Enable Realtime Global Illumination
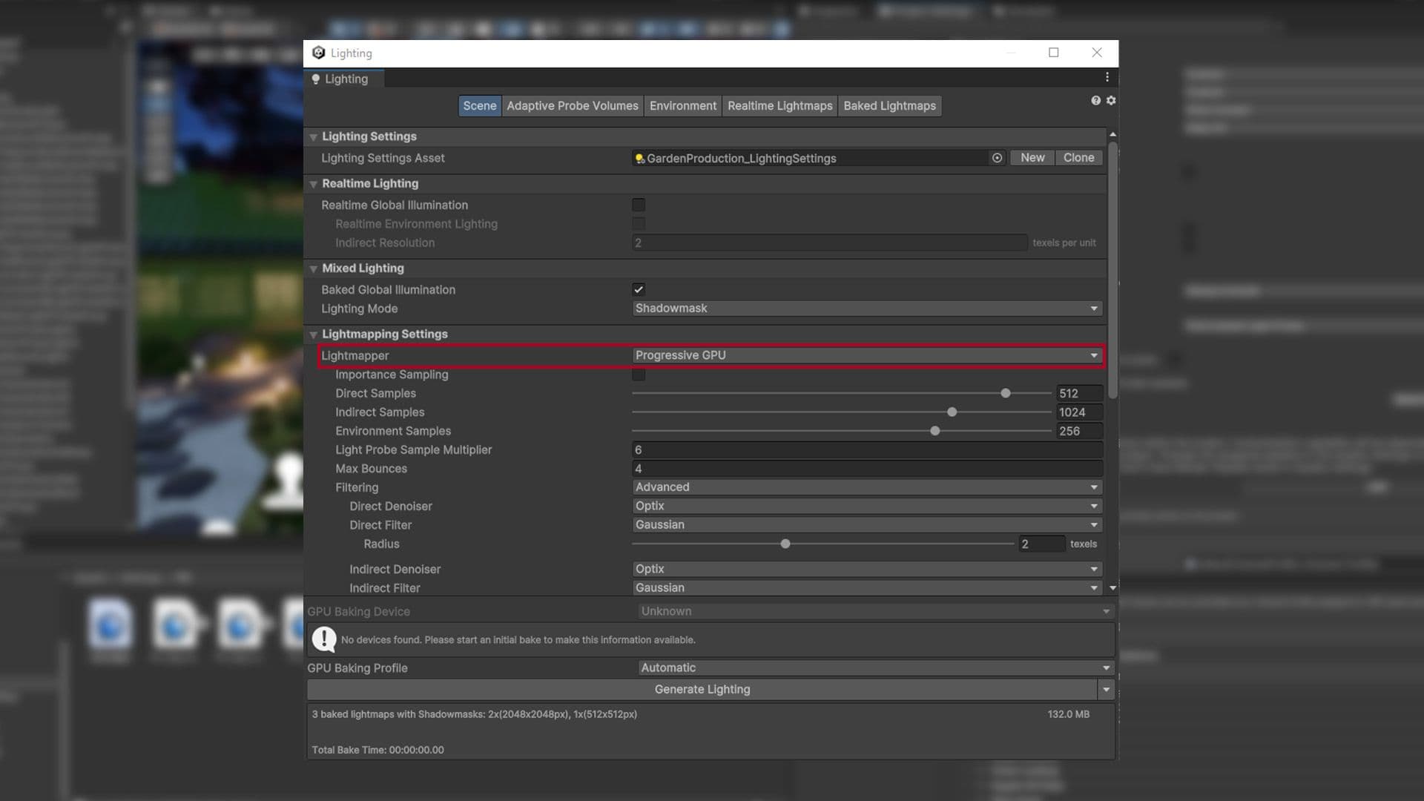1424x801 pixels. tap(639, 205)
